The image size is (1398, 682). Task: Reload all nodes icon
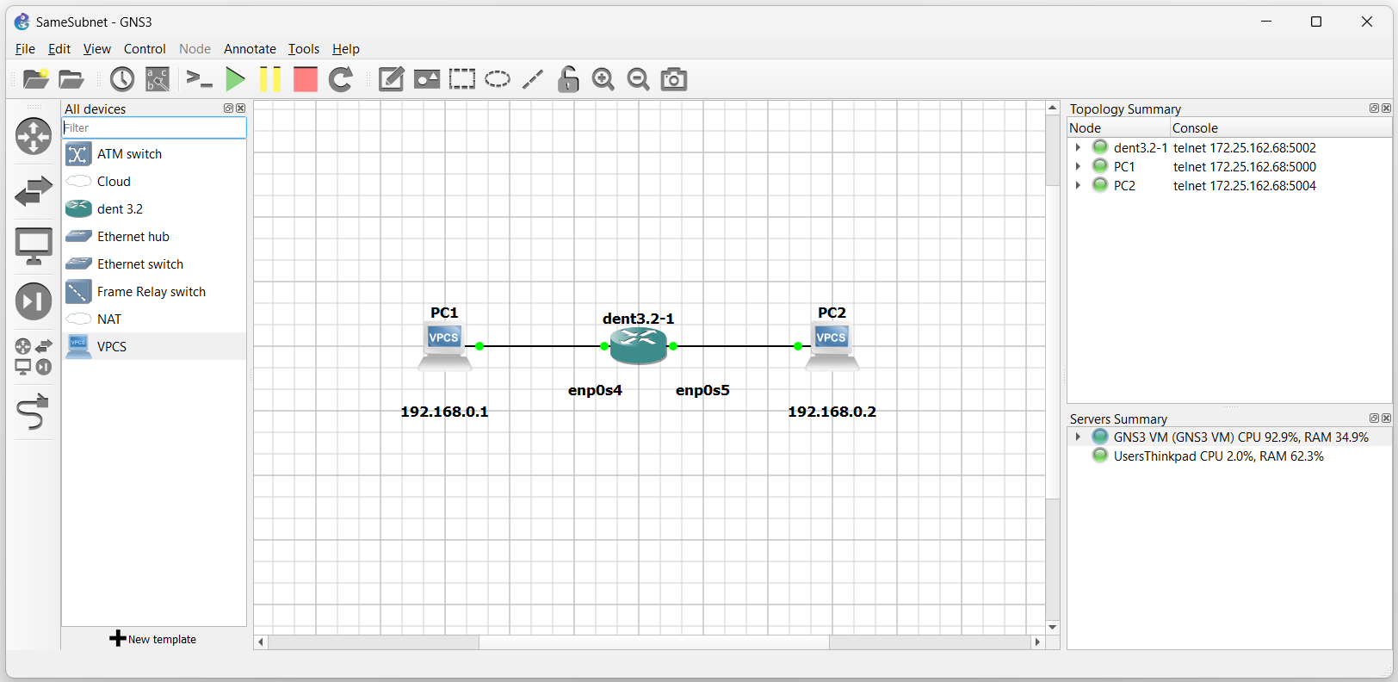(x=341, y=79)
